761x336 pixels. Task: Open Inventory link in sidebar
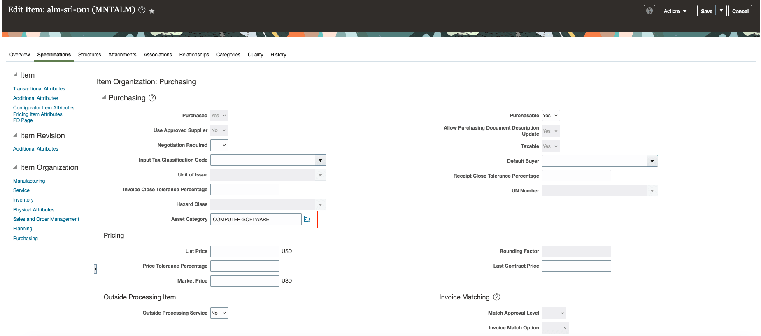(23, 200)
